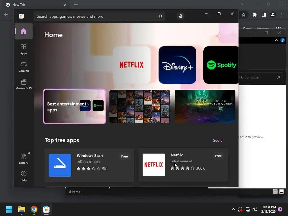Open the Chrome profile icon
This screenshot has height=216, width=288.
[x=273, y=15]
